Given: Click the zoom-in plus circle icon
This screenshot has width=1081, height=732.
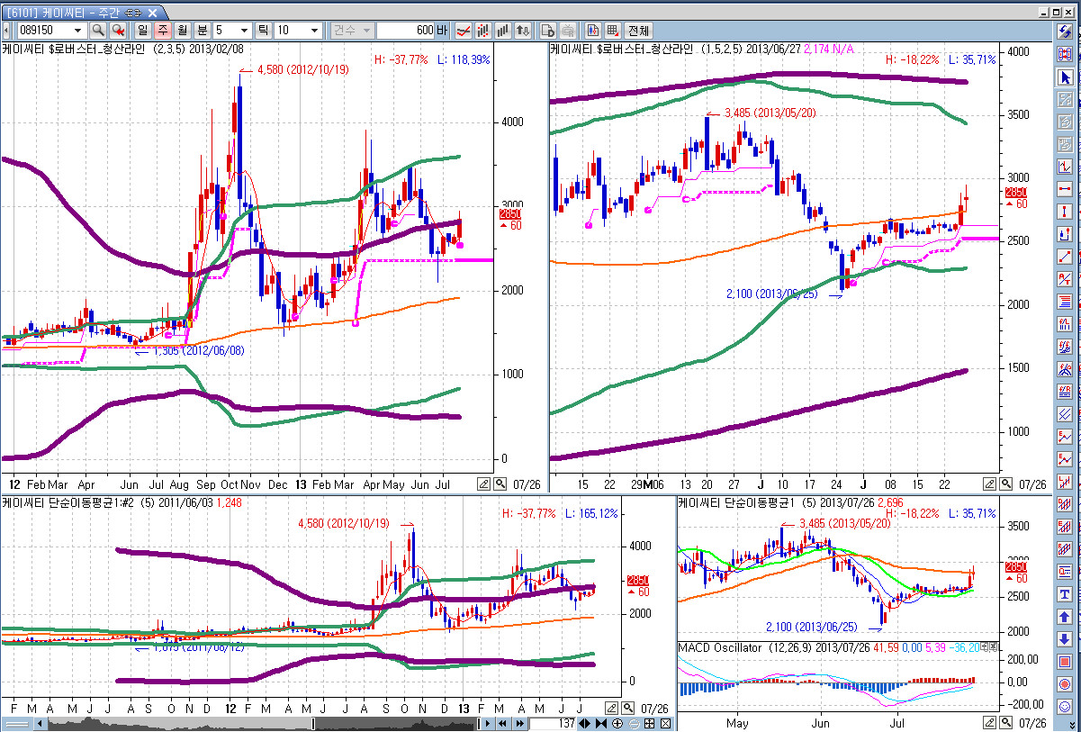Looking at the screenshot, I should point(616,723).
